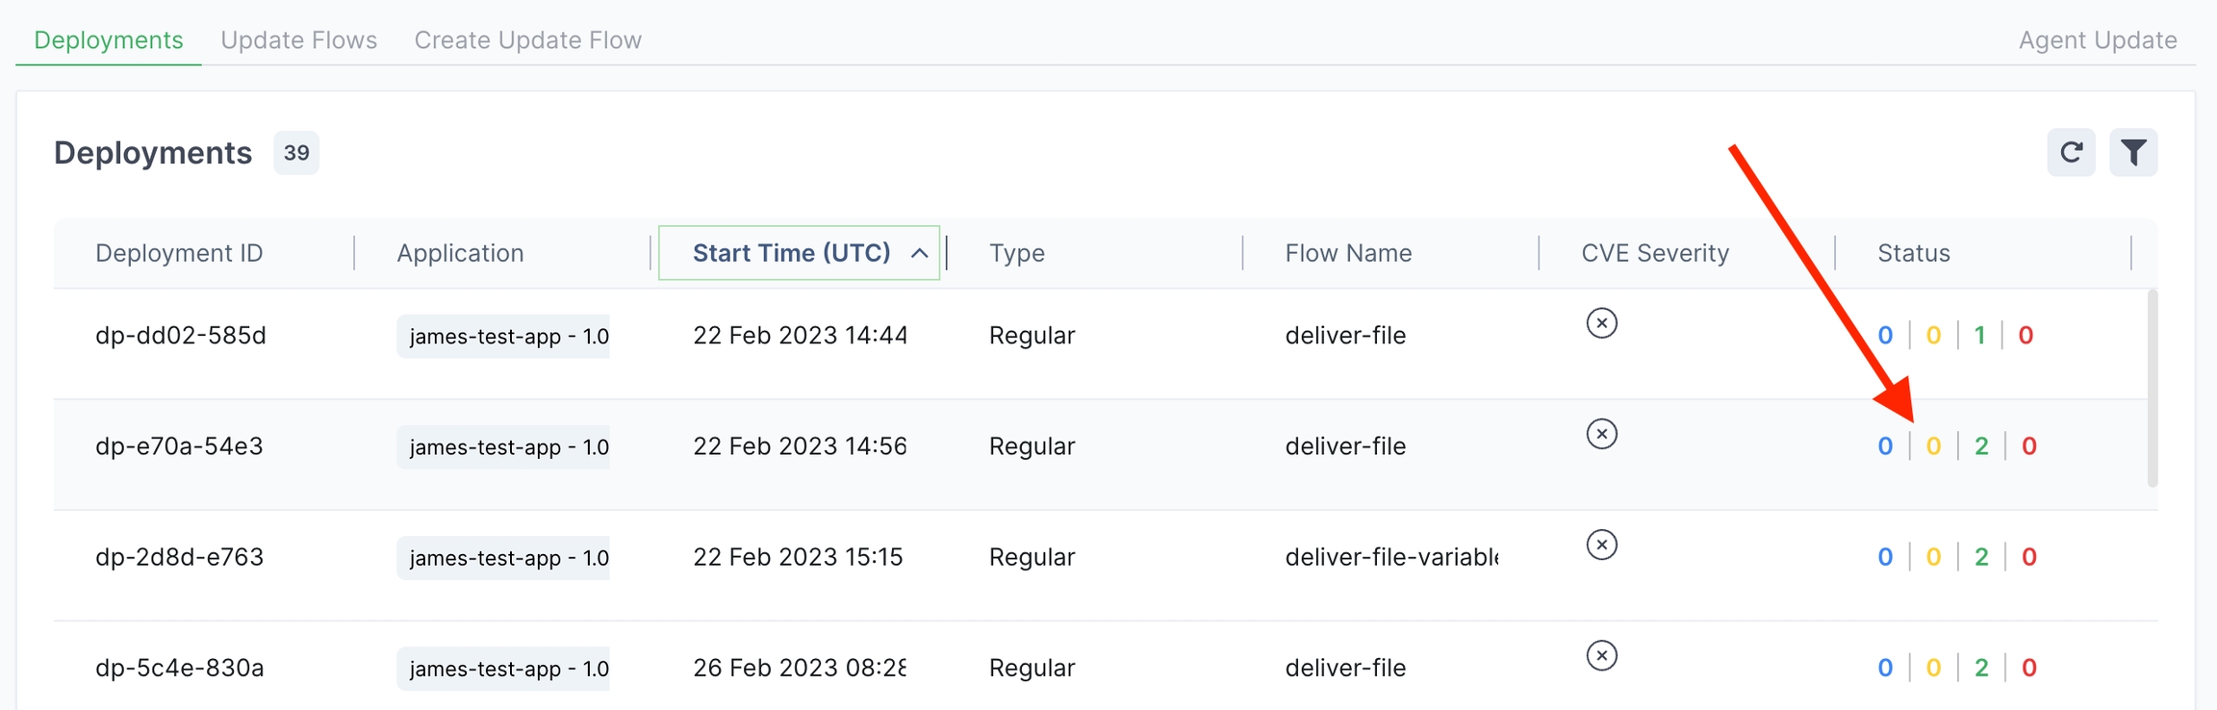This screenshot has height=710, width=2217.
Task: Toggle sort arrow on Start Time column
Action: [x=919, y=253]
